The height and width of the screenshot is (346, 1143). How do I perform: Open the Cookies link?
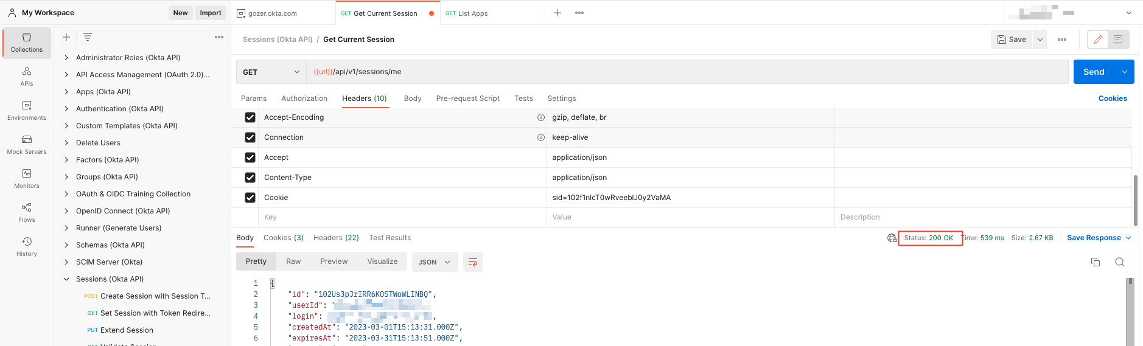(x=1113, y=99)
